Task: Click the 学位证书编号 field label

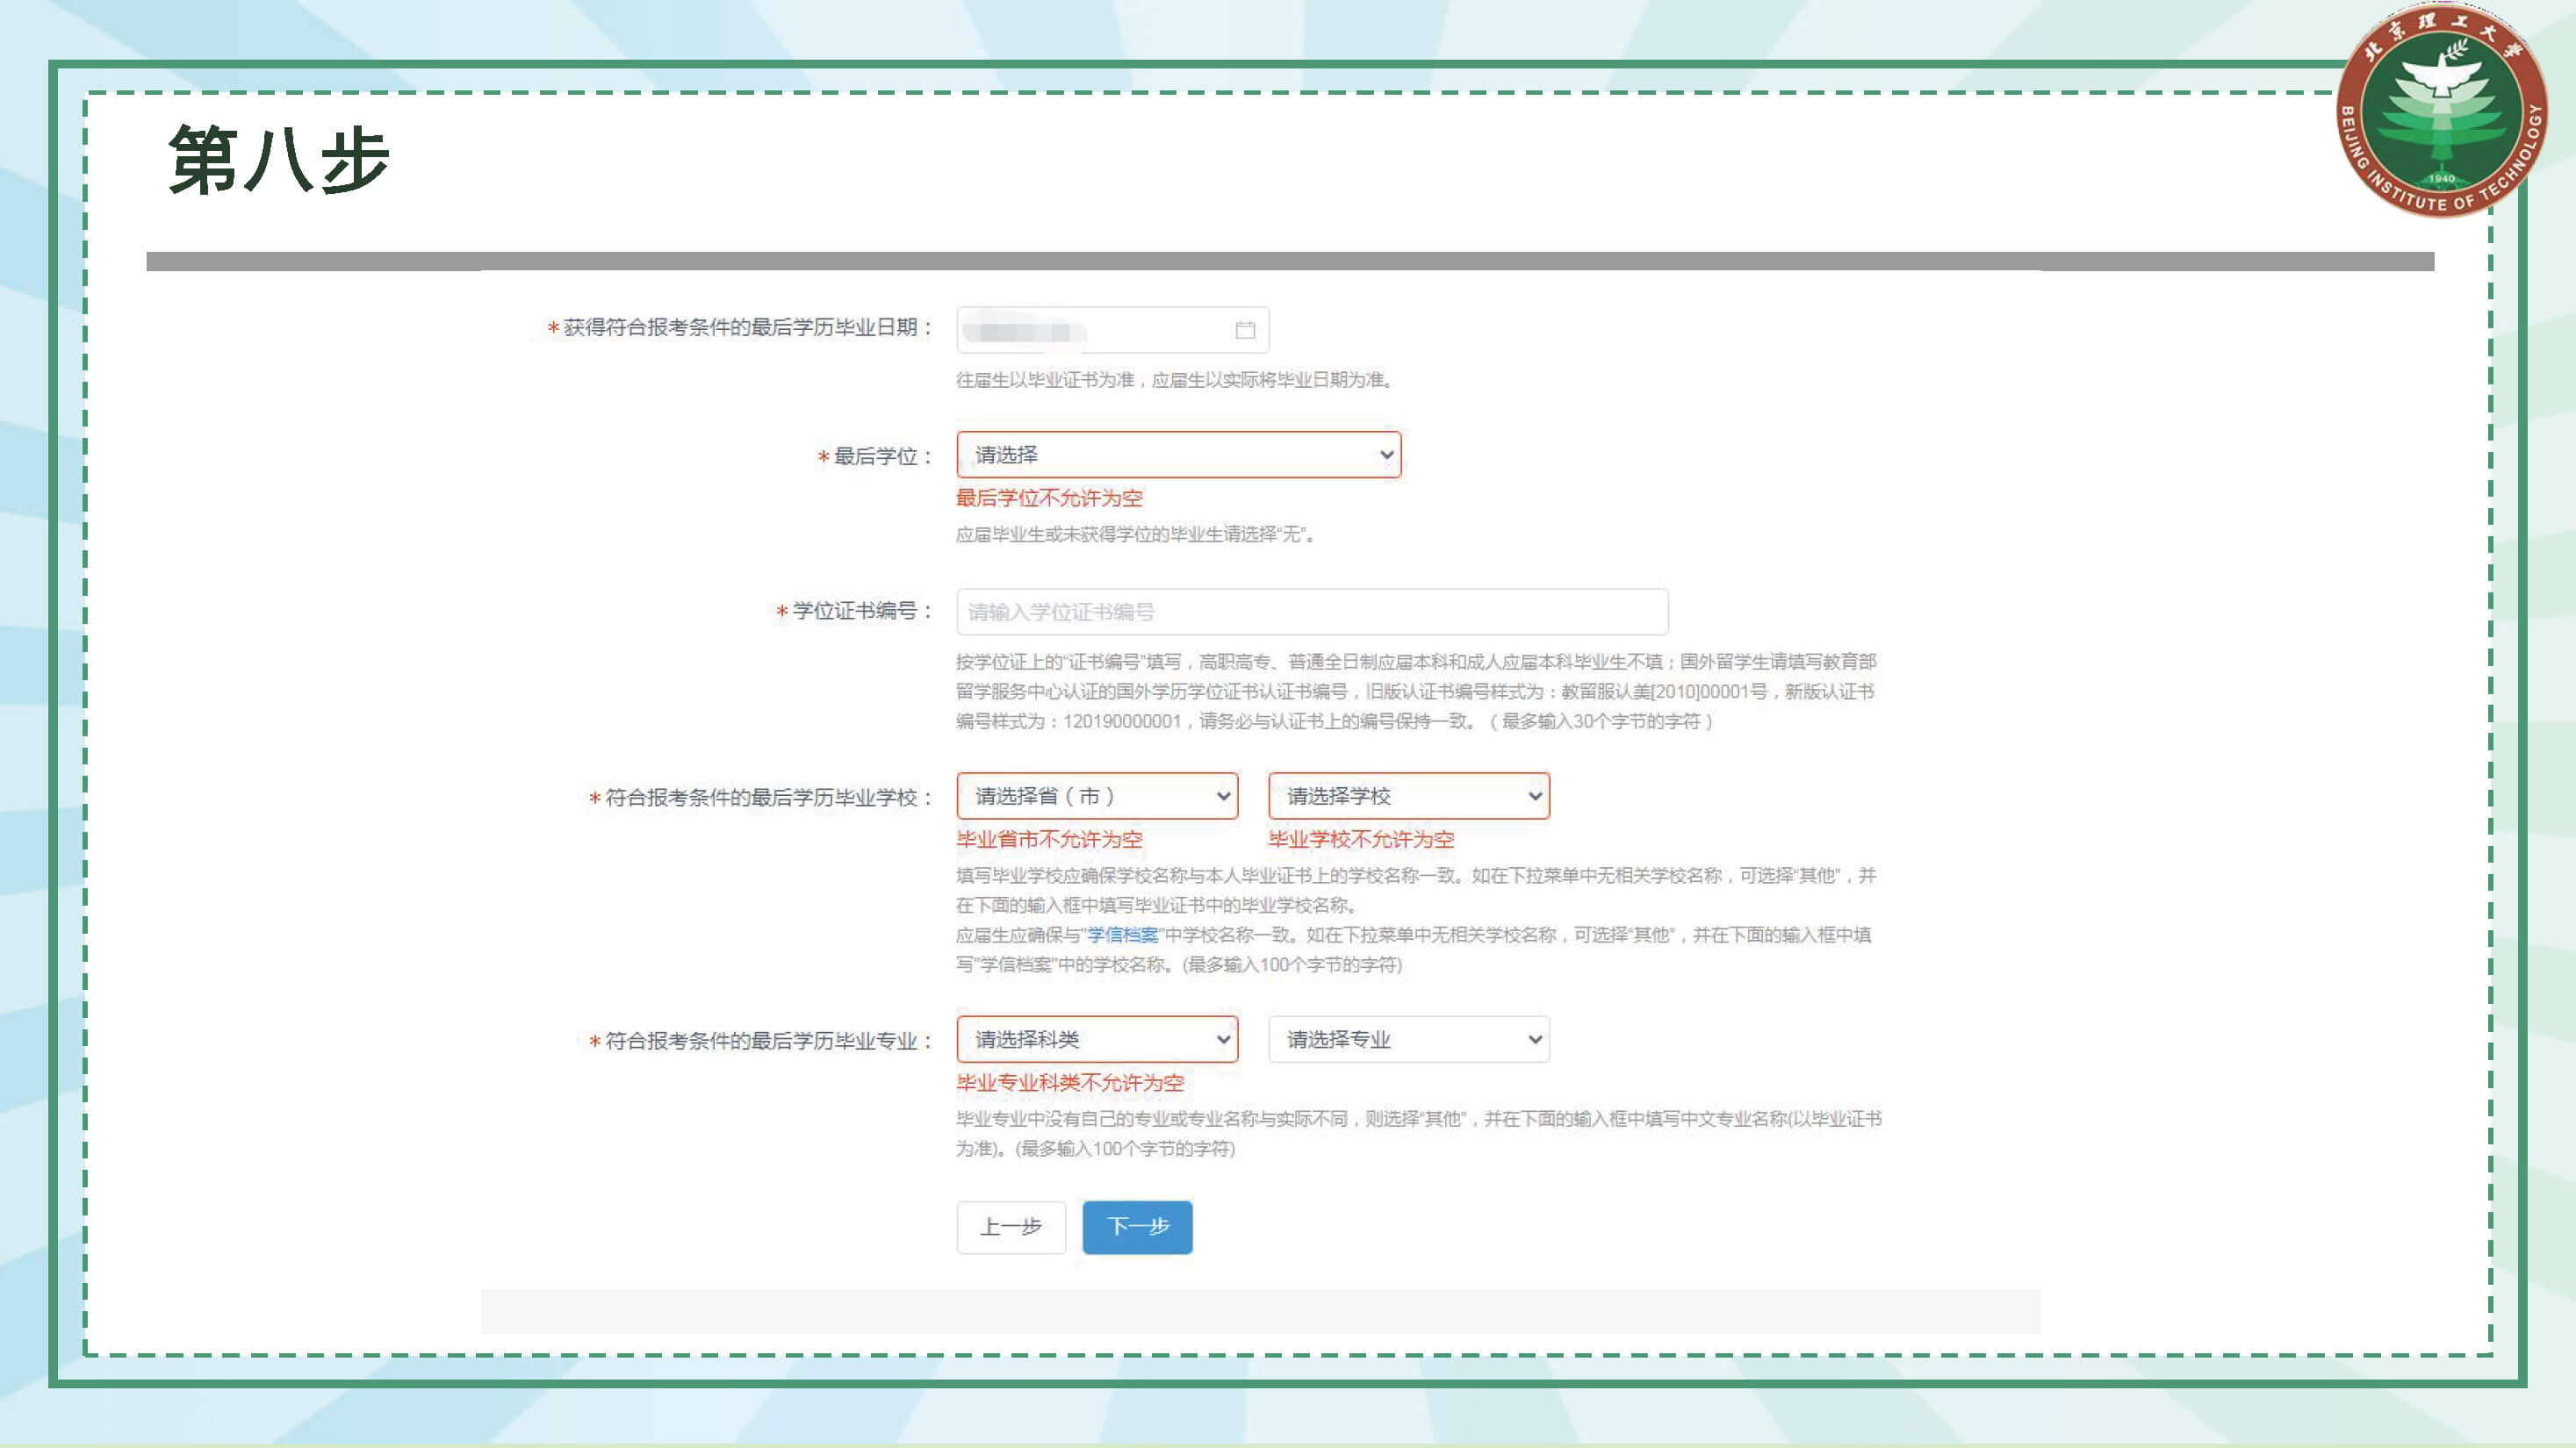Action: [854, 611]
